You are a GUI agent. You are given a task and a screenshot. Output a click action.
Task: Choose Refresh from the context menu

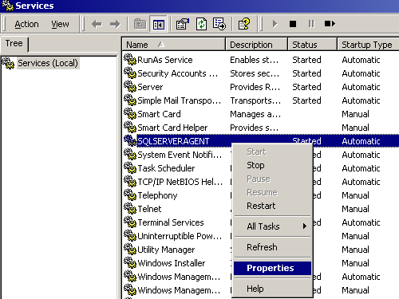click(272, 247)
